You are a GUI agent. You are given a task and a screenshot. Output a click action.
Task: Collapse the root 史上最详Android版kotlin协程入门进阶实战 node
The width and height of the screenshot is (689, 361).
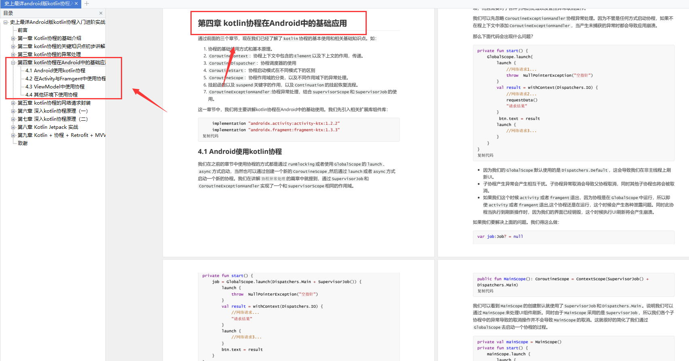[x=6, y=22]
